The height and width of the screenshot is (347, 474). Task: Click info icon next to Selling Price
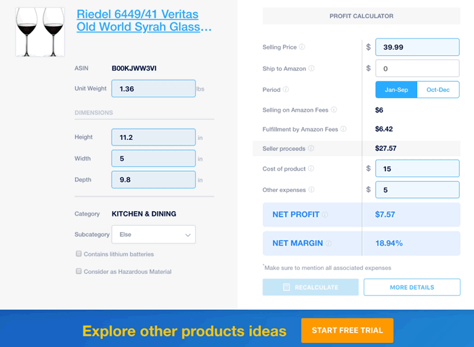tap(302, 47)
